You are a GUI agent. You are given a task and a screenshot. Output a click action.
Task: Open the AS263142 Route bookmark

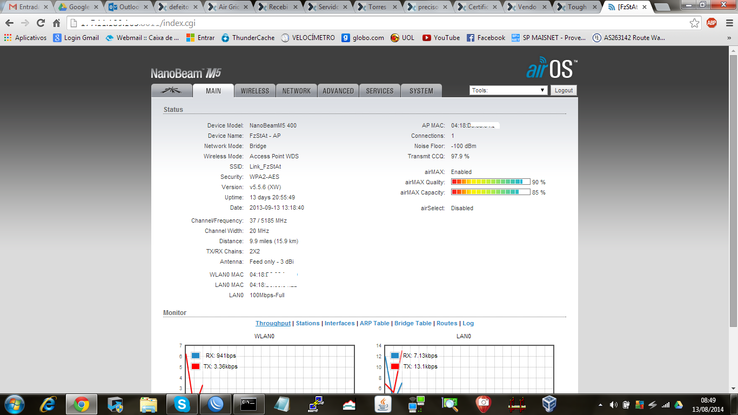pos(629,38)
